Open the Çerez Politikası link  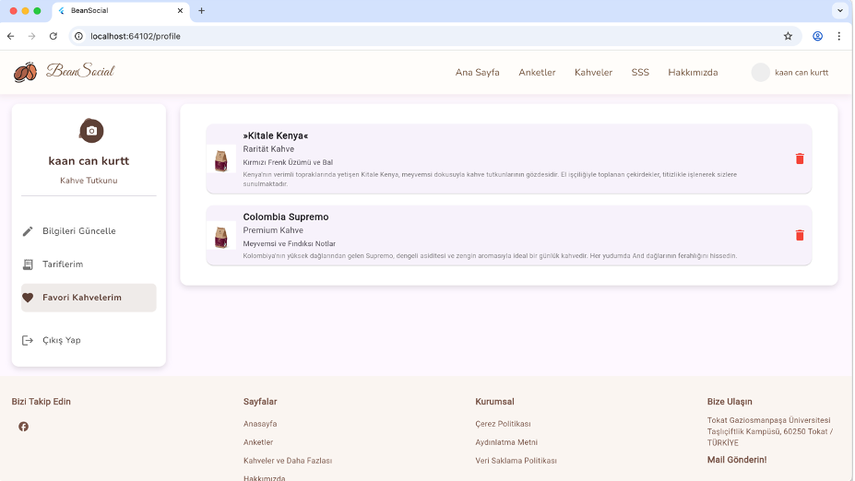[503, 424]
